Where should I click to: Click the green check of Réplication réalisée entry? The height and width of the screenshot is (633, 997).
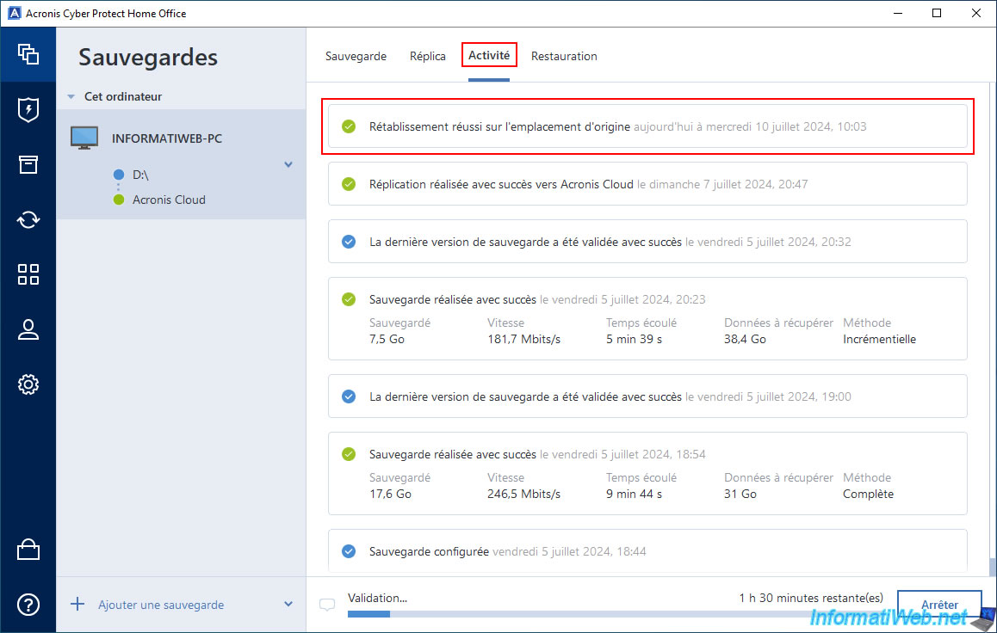click(x=349, y=184)
